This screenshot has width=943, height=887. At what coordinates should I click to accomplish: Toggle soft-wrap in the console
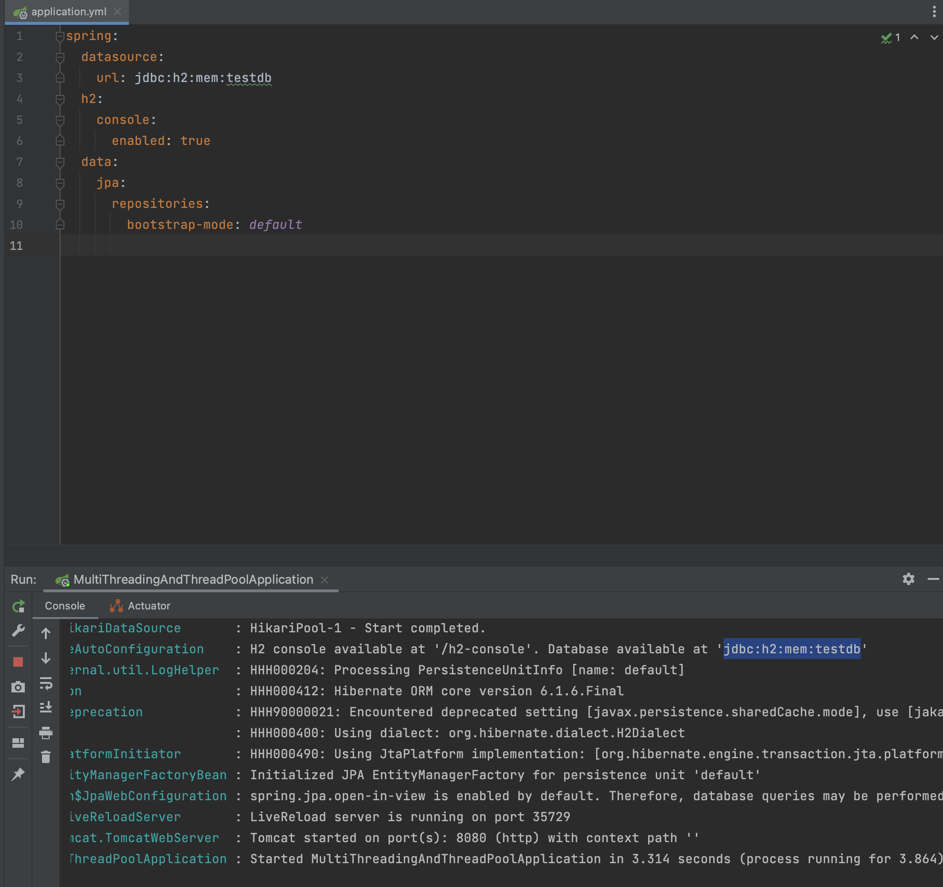tap(46, 682)
